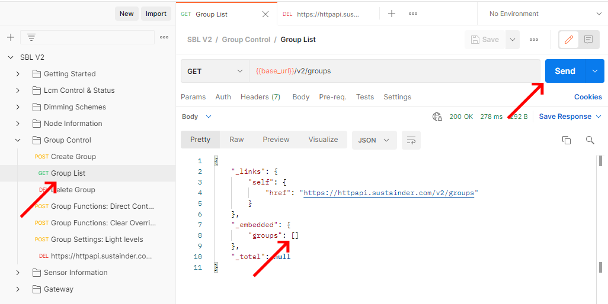Switch to Headers (7) tab

(260, 97)
